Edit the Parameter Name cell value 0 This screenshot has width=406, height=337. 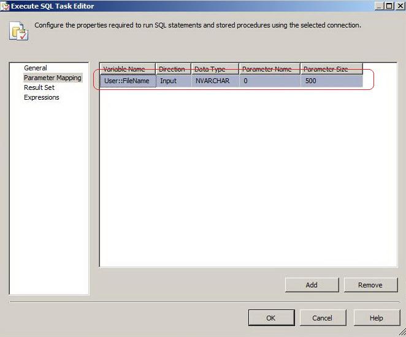[x=269, y=81]
